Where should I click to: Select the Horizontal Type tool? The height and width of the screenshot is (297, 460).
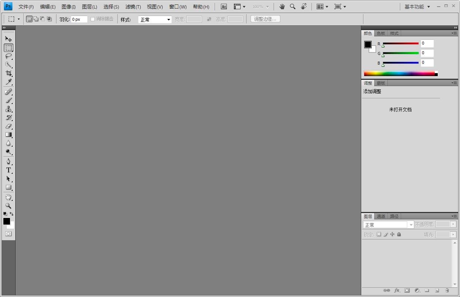(9, 170)
